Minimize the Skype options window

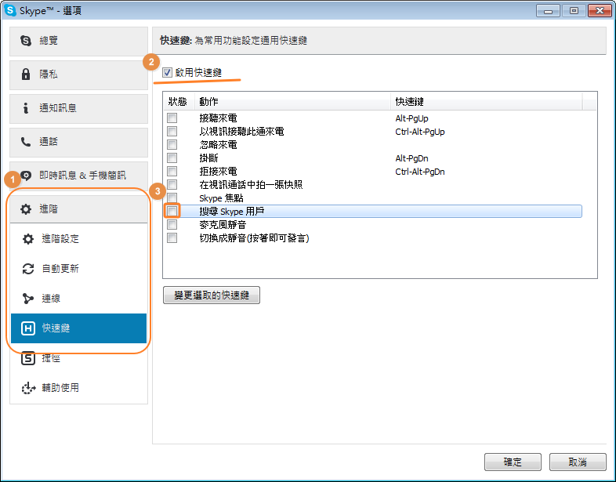548,11
